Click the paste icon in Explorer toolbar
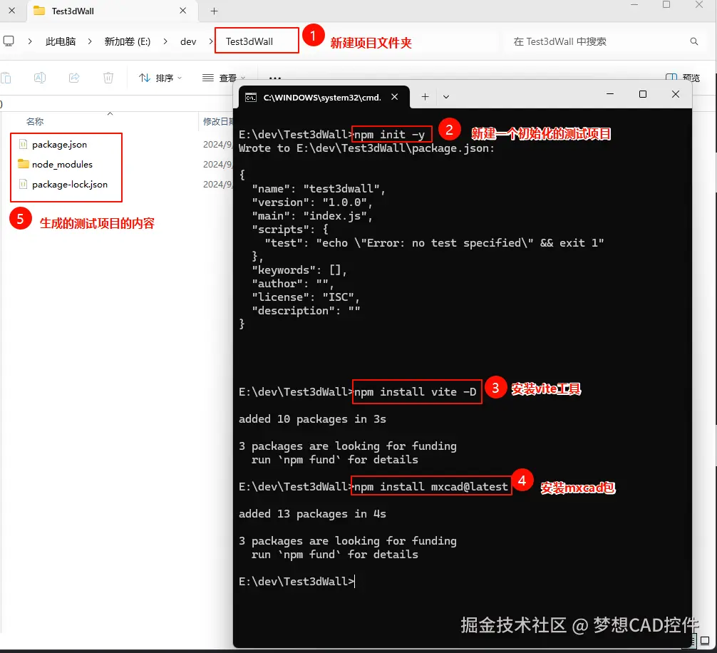Screen dimensions: 717x653 click(x=6, y=78)
